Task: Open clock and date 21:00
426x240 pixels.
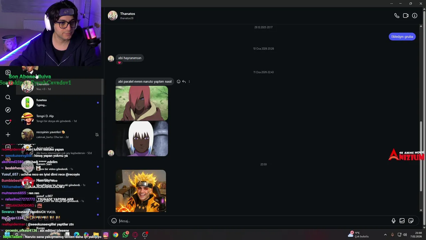Action: coord(416,235)
